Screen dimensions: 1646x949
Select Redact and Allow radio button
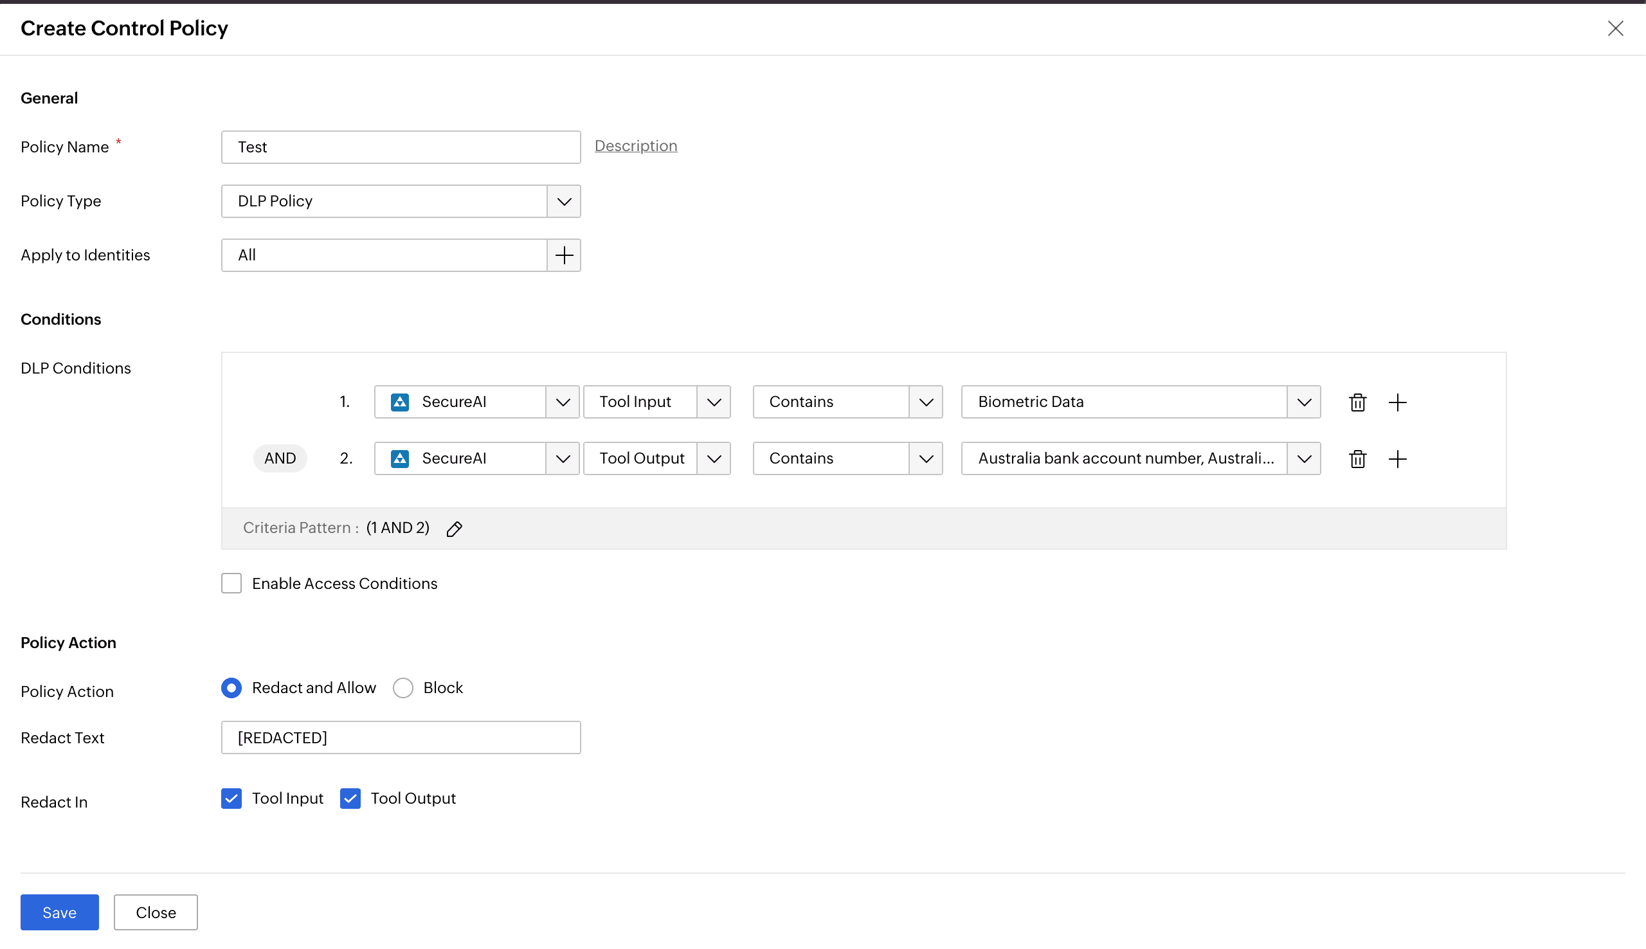(231, 687)
